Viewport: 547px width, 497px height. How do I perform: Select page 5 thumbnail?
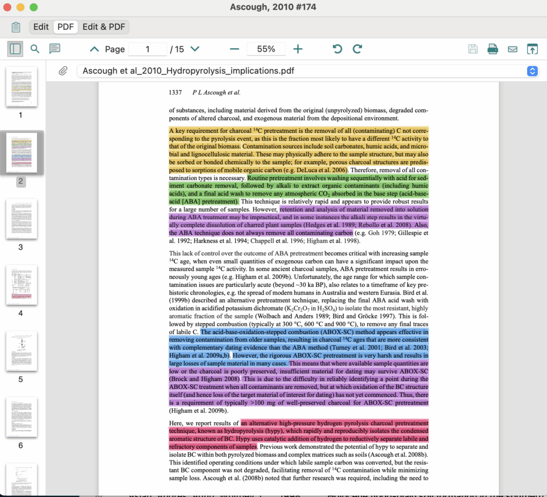21,351
